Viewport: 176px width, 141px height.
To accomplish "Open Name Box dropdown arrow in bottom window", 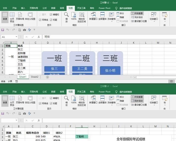I will pos(16,120).
